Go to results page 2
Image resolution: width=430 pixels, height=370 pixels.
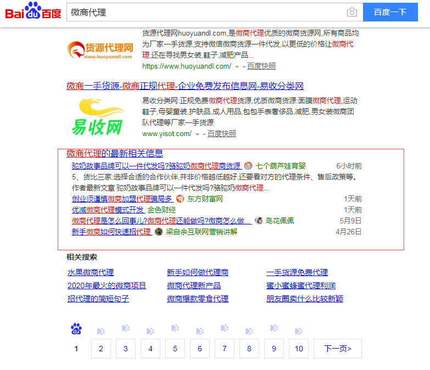tap(100, 349)
